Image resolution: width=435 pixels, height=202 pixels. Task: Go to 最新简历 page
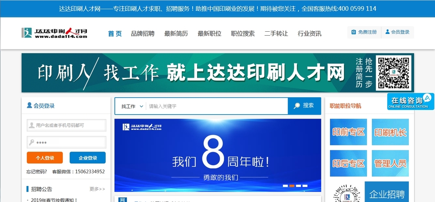(x=176, y=33)
